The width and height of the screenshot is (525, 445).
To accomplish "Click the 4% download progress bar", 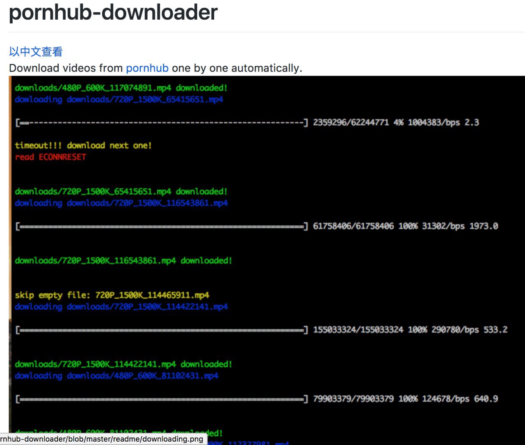I will tap(162, 122).
